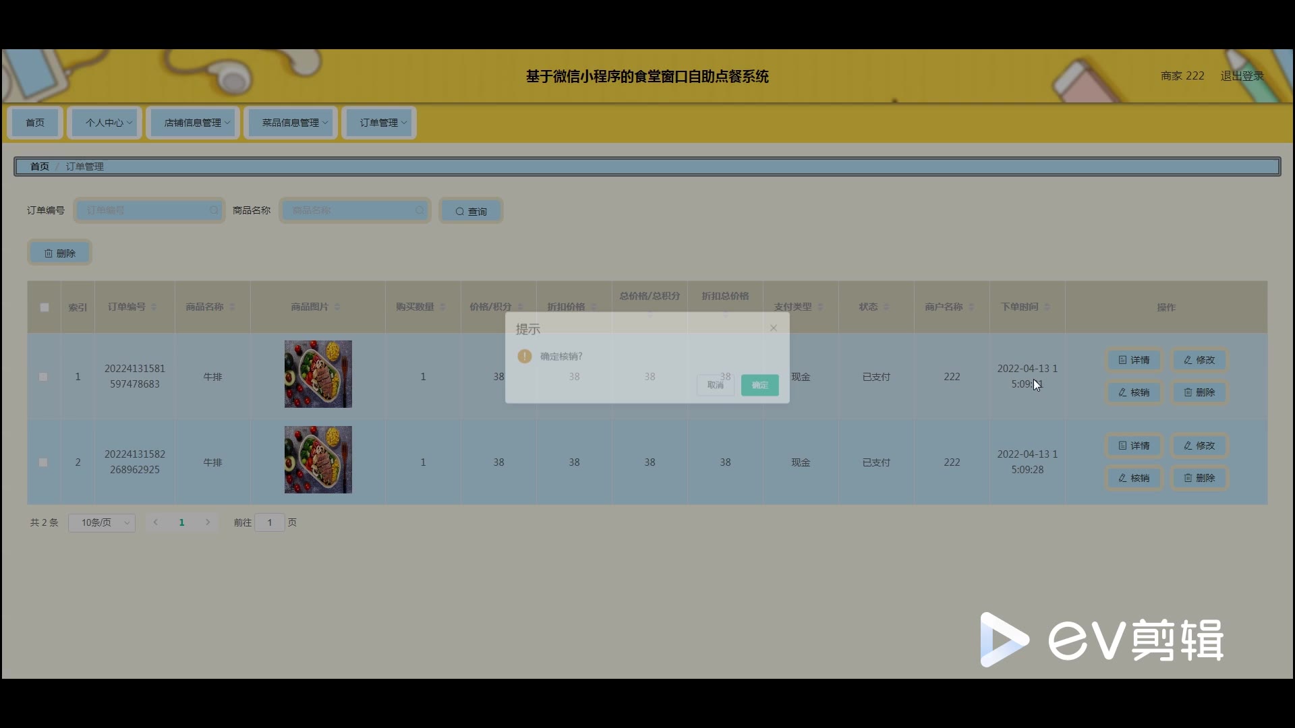The width and height of the screenshot is (1295, 728).
Task: Click 核销 for second order row
Action: click(x=1134, y=478)
